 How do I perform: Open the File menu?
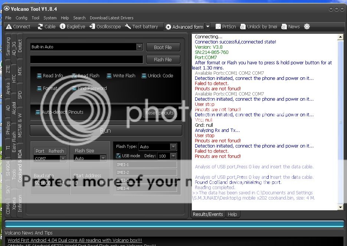click(x=8, y=18)
